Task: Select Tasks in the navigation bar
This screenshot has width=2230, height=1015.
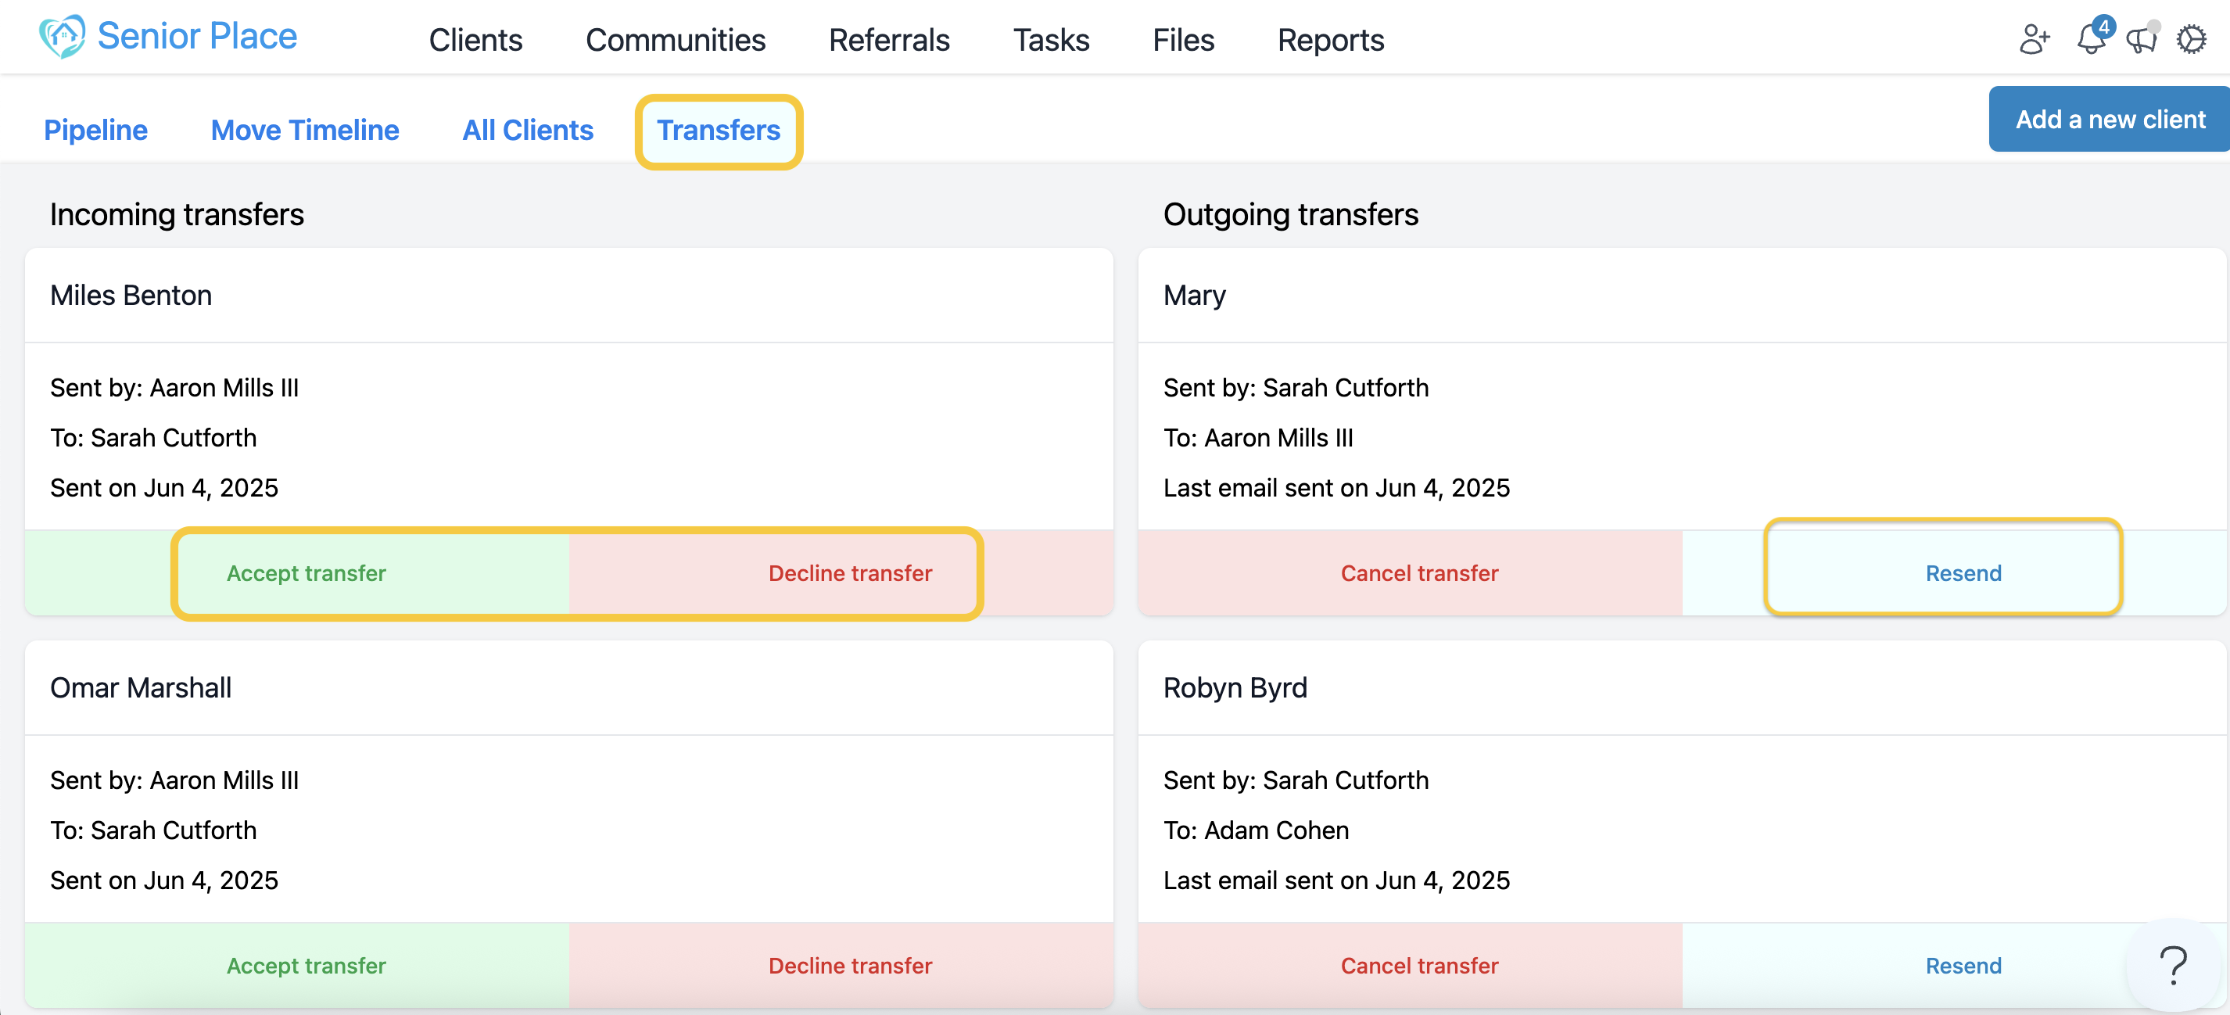Action: [x=1051, y=40]
